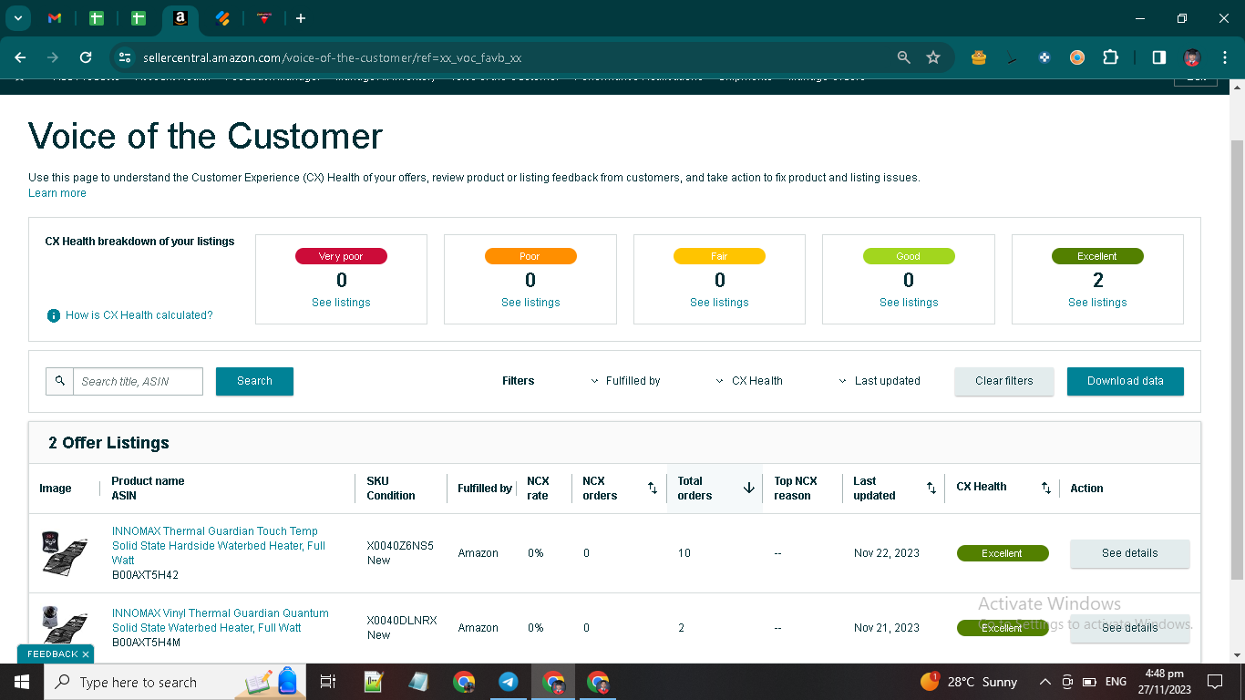See listings with Good CX Health
Image resolution: width=1245 pixels, height=700 pixels.
click(909, 303)
